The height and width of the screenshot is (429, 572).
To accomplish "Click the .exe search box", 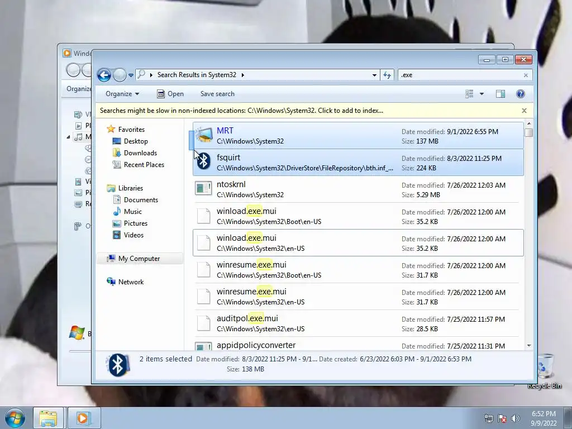I will coord(460,75).
